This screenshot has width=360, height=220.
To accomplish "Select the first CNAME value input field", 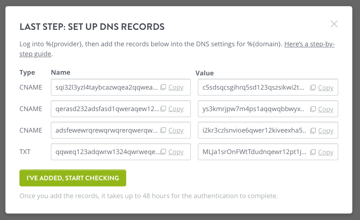I will click(251, 87).
